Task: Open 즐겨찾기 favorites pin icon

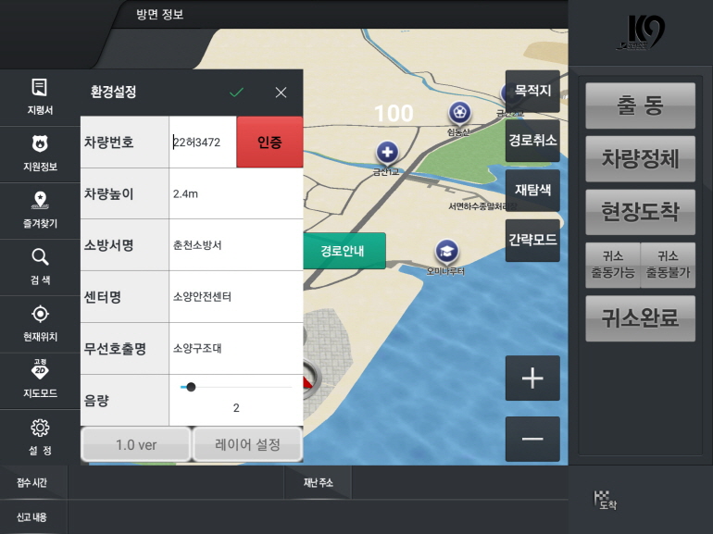Action: [x=39, y=202]
